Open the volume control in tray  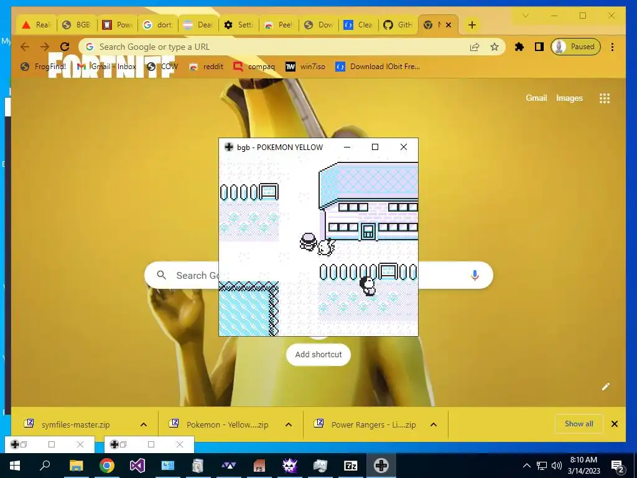point(557,466)
